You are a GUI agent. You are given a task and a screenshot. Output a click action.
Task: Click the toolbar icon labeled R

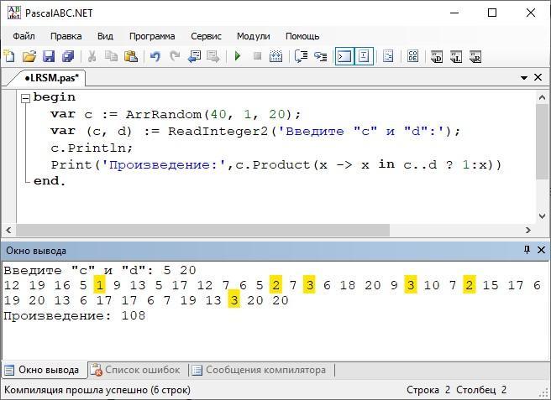[475, 57]
